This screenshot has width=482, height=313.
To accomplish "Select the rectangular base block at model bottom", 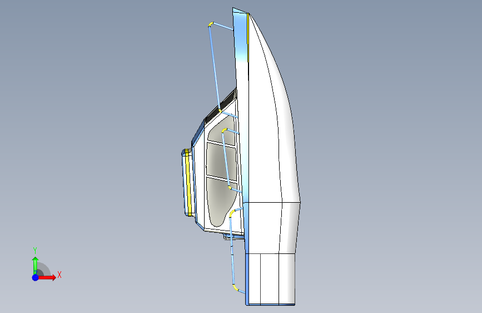I will (271, 279).
